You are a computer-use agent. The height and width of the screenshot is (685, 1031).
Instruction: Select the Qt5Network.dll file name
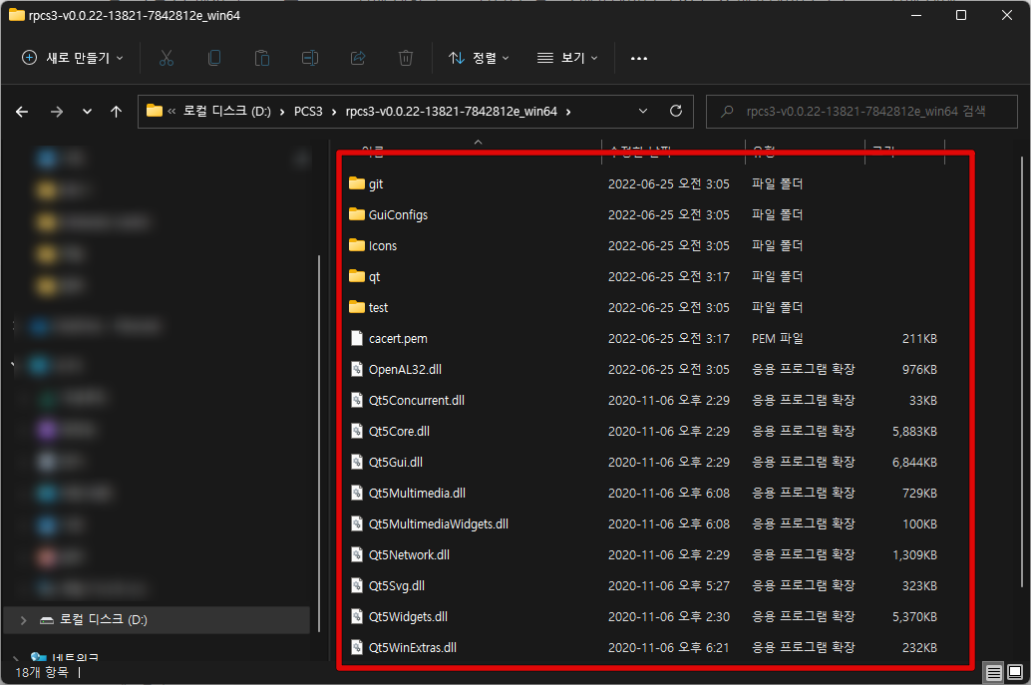409,554
